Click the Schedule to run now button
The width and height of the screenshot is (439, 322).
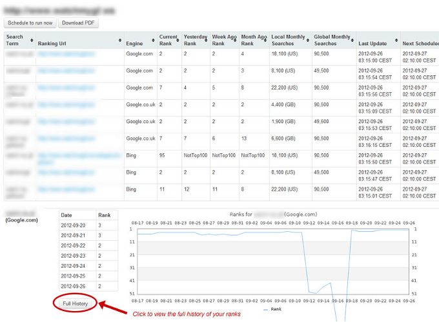(x=30, y=23)
